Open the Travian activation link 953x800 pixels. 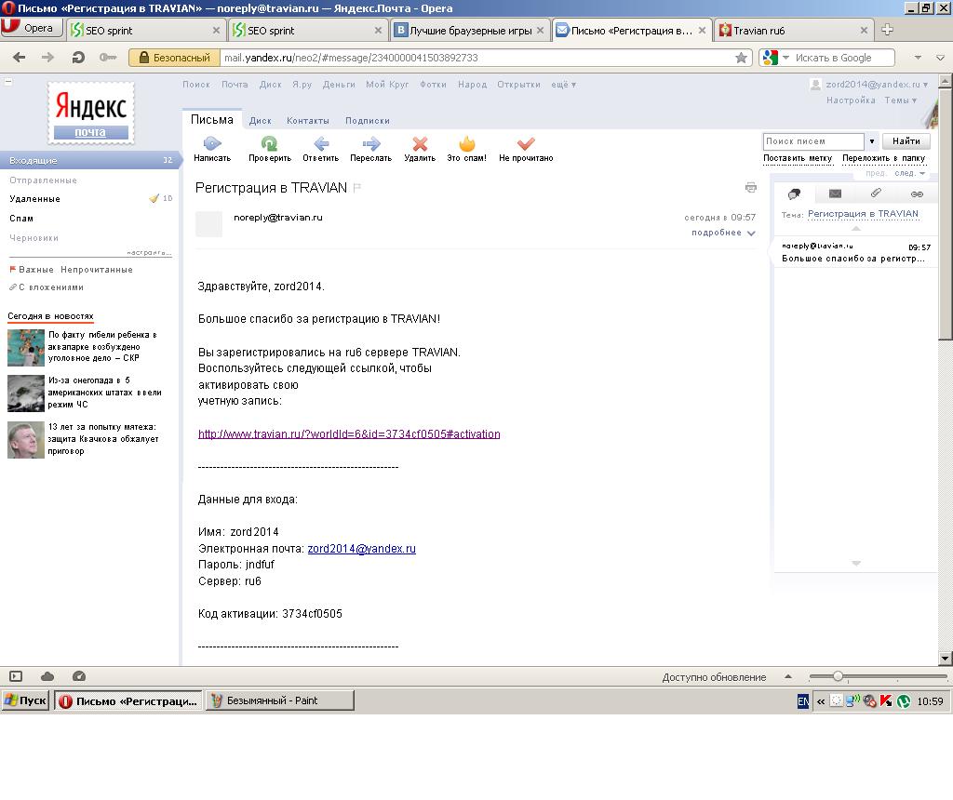349,434
